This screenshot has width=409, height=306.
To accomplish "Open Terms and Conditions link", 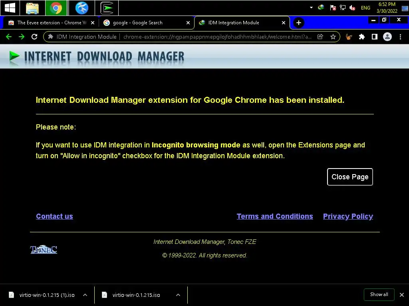I will pos(275,216).
